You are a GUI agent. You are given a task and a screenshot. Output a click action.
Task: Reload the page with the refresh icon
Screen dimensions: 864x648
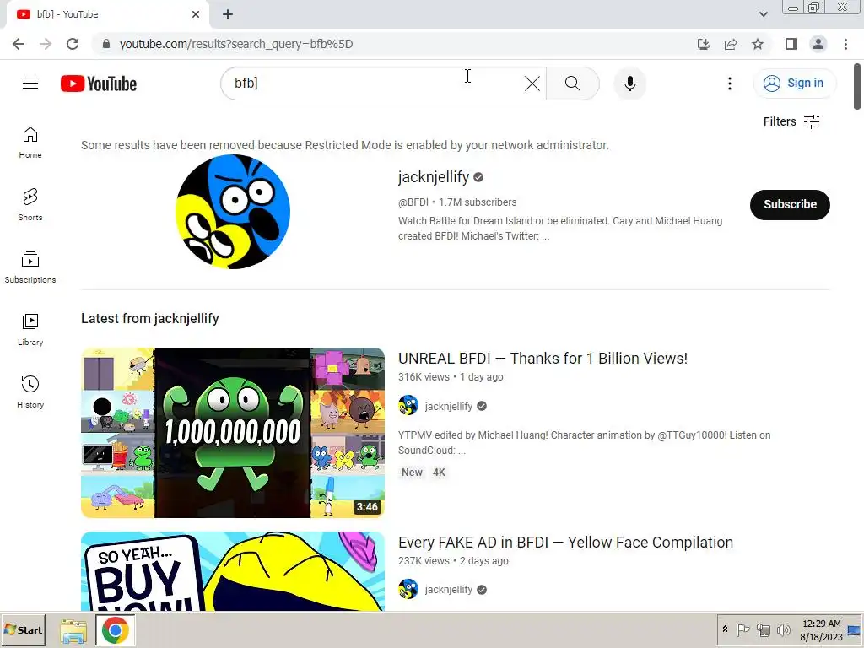[x=73, y=44]
